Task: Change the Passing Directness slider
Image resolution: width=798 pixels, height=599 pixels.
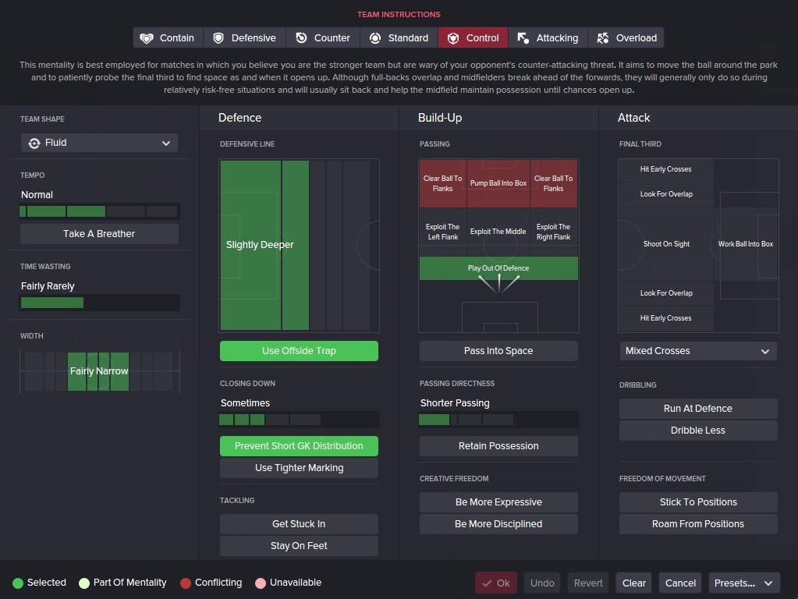Action: (498, 420)
